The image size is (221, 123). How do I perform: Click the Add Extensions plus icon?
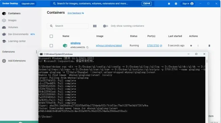point(4,61)
